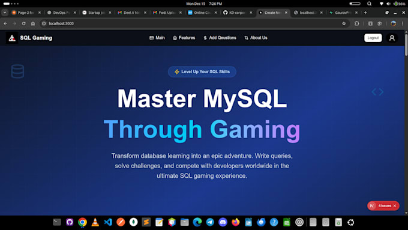Launch Postman from the dock

[121, 222]
